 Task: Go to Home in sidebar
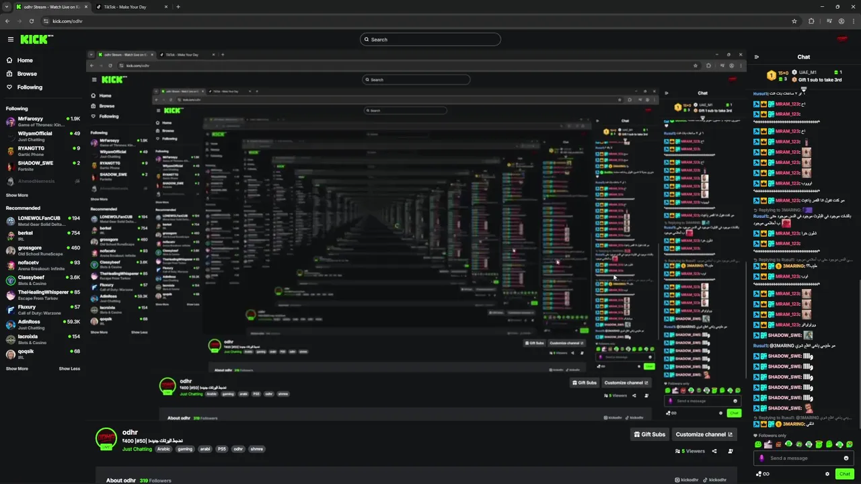[x=25, y=61]
